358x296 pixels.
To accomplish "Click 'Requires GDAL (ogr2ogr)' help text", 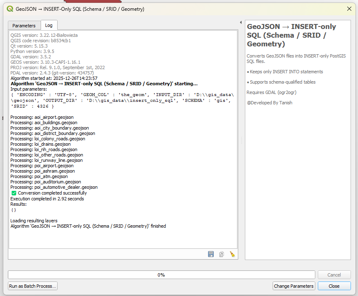I will (x=271, y=92).
